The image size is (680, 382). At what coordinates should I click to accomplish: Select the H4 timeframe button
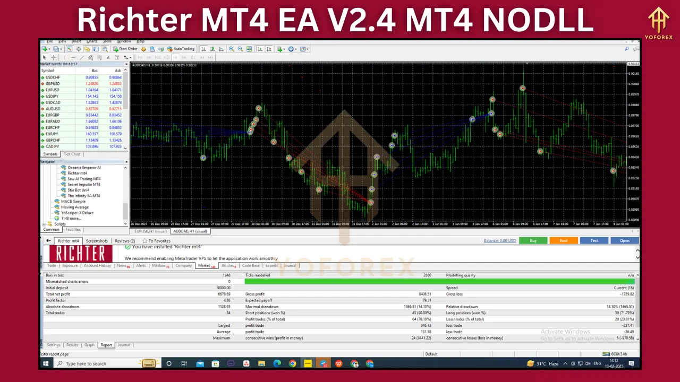[184, 57]
